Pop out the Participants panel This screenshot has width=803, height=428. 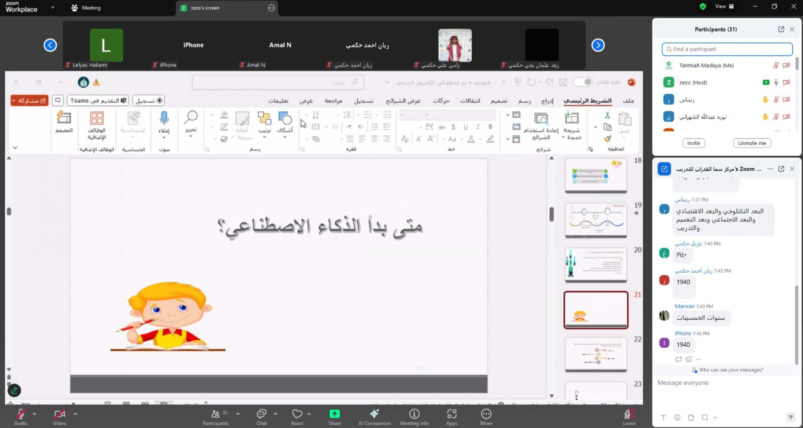(781, 29)
